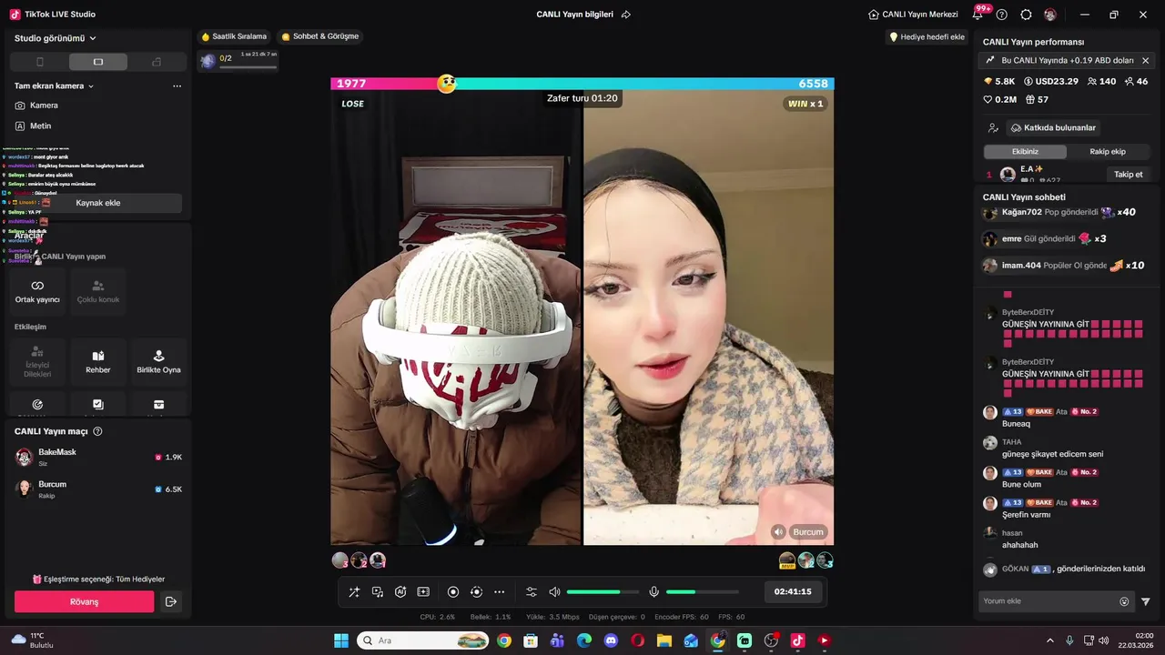Click the battle score progress bar
This screenshot has height=655, width=1165.
[582, 84]
